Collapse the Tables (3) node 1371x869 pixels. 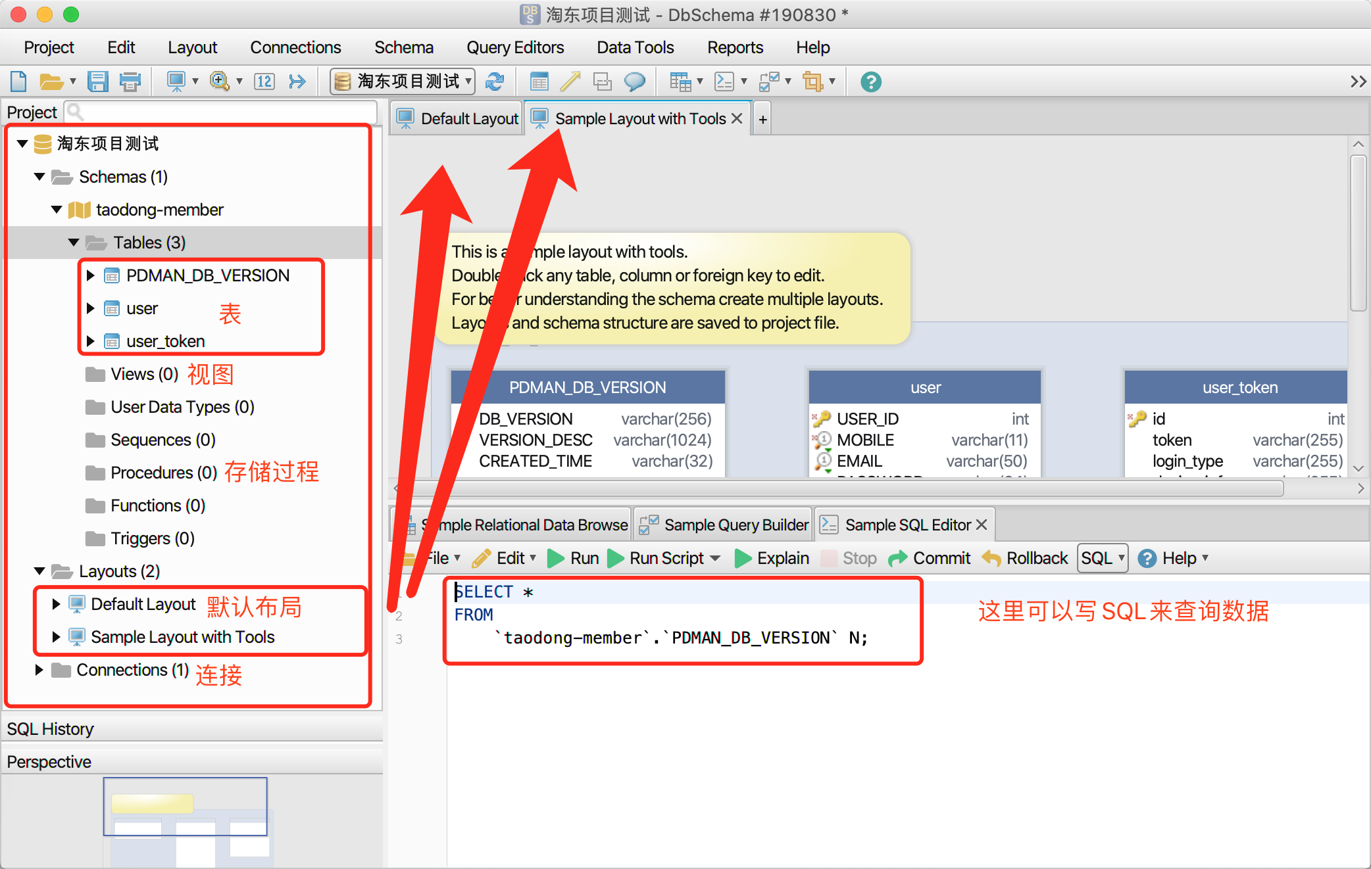74,243
